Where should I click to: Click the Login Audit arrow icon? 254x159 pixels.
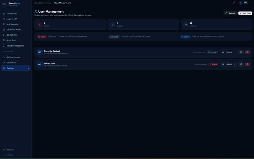[3, 19]
